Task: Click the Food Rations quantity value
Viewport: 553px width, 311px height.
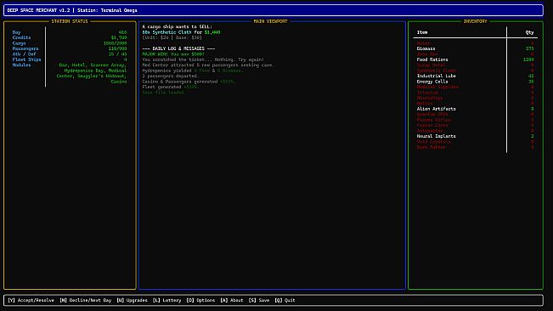Action: [x=528, y=59]
